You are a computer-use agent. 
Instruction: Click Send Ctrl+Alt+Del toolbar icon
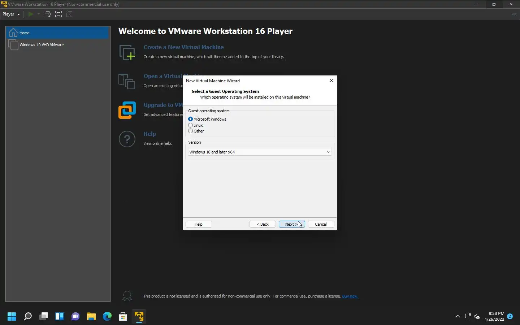(x=47, y=14)
